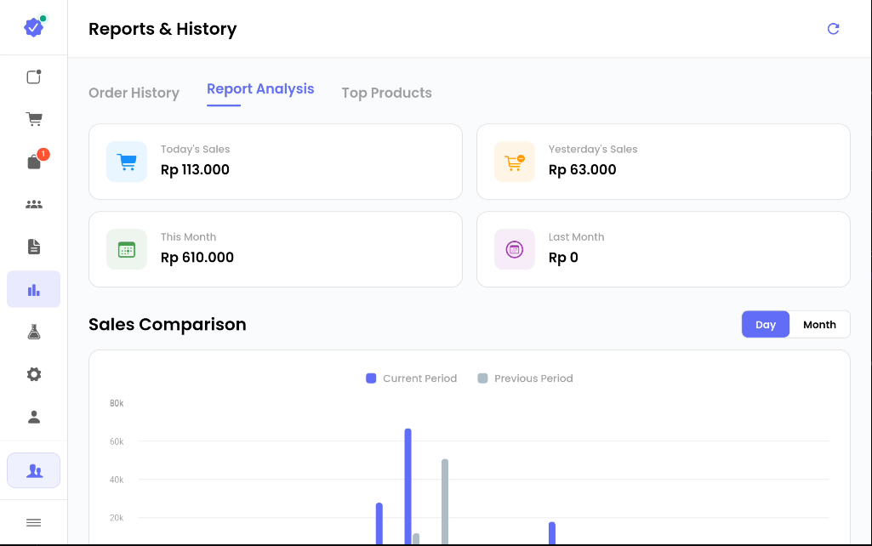Click the Rp 0 last month value
The width and height of the screenshot is (872, 546).
[x=563, y=258]
